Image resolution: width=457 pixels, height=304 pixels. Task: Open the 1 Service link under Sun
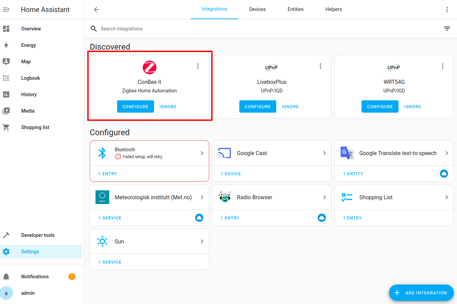[x=110, y=262]
